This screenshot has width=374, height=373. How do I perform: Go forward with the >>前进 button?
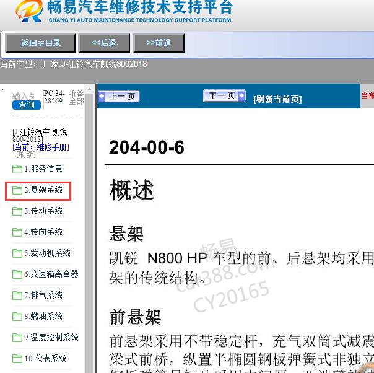[x=159, y=43]
